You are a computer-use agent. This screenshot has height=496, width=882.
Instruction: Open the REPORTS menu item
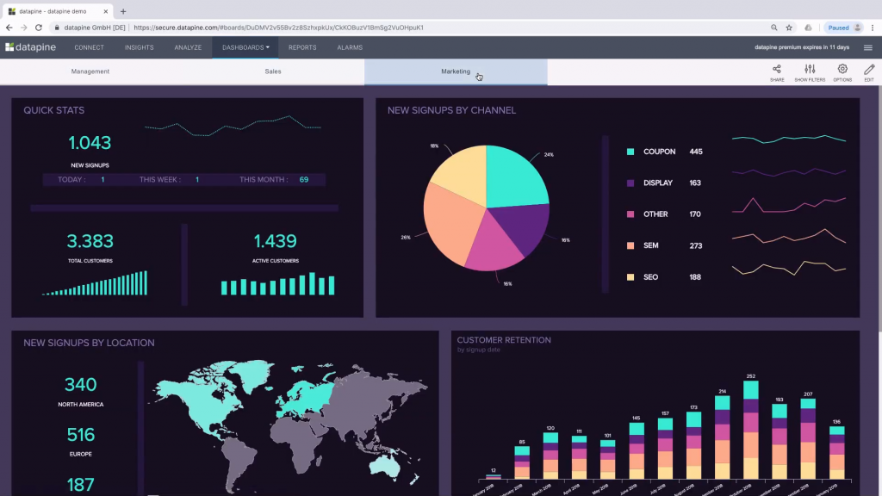pos(302,47)
